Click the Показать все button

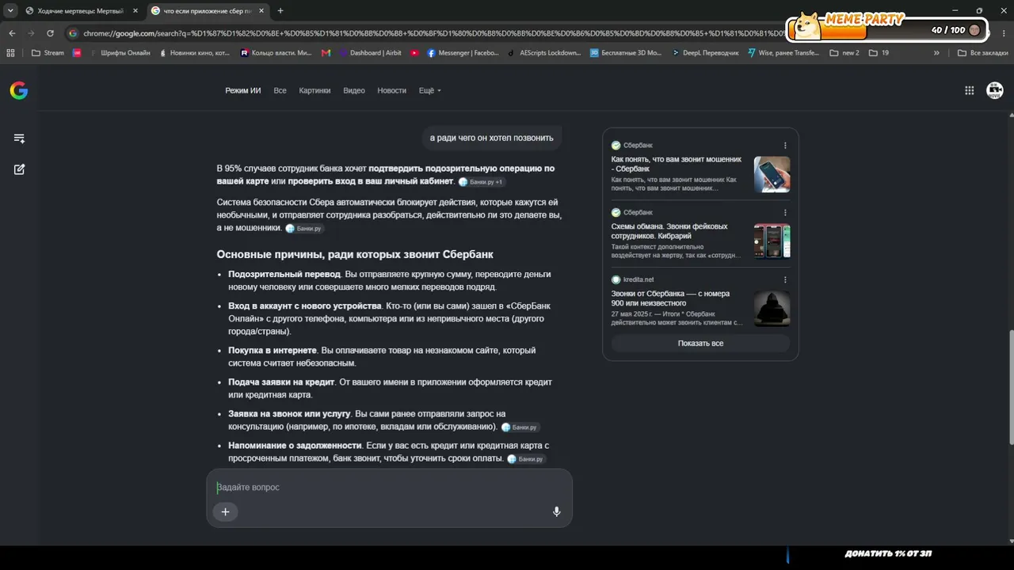[700, 344]
